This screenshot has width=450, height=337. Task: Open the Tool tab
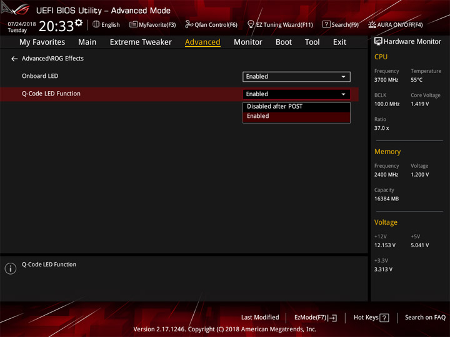[x=312, y=42]
